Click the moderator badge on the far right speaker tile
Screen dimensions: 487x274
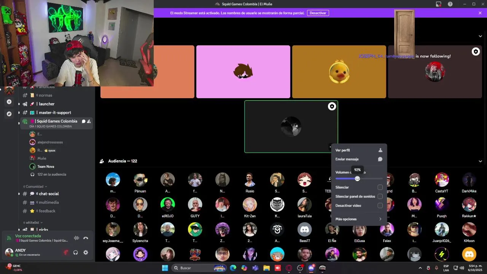(476, 52)
